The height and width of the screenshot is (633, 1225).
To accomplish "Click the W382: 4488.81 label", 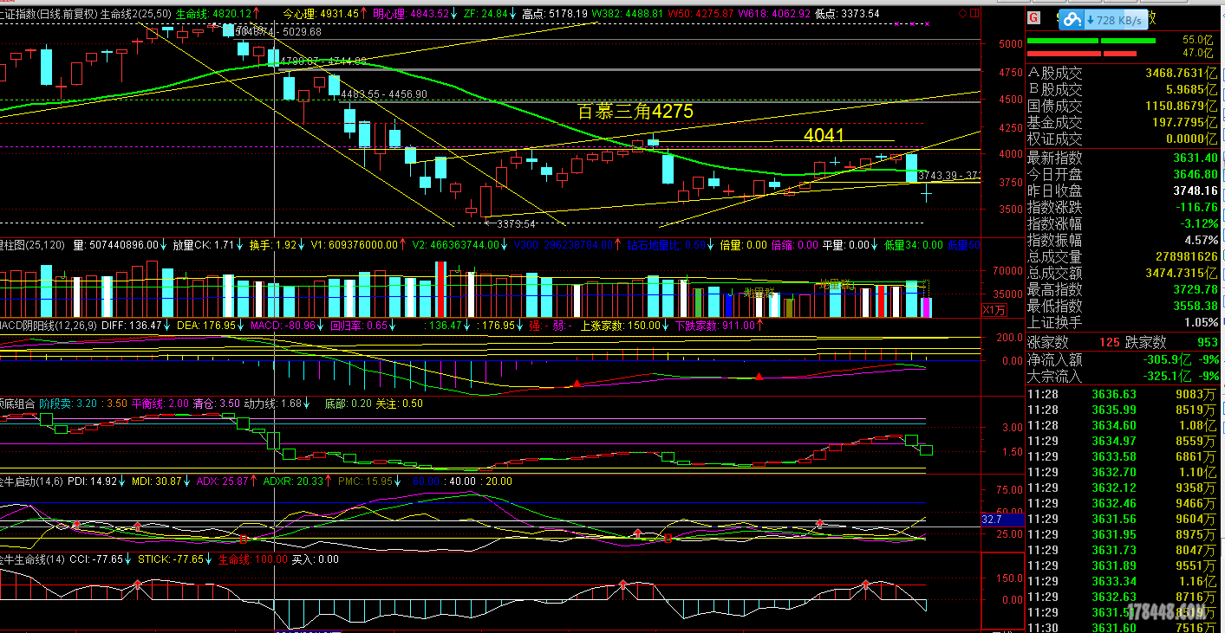I will [x=628, y=14].
